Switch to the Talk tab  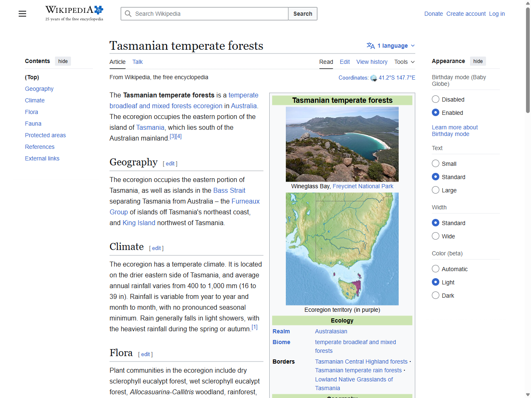137,62
